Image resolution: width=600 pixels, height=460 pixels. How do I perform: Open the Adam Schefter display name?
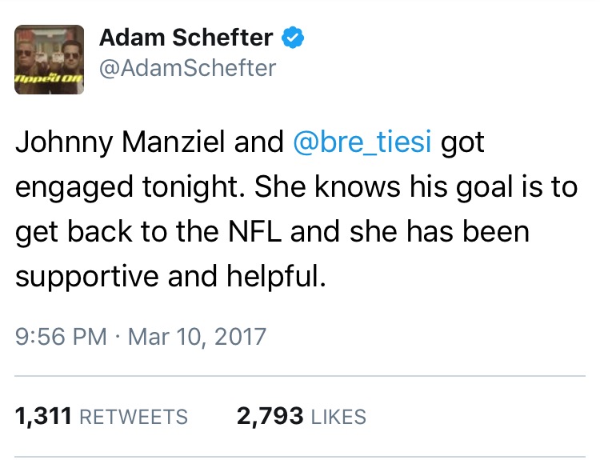point(186,38)
